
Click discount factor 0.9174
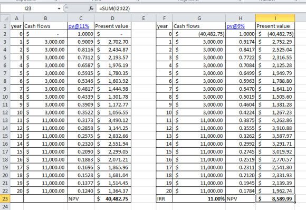241,42
